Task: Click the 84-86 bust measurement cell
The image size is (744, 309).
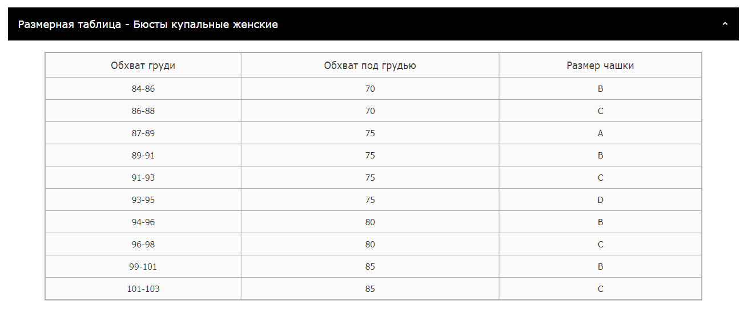Action: 143,89
